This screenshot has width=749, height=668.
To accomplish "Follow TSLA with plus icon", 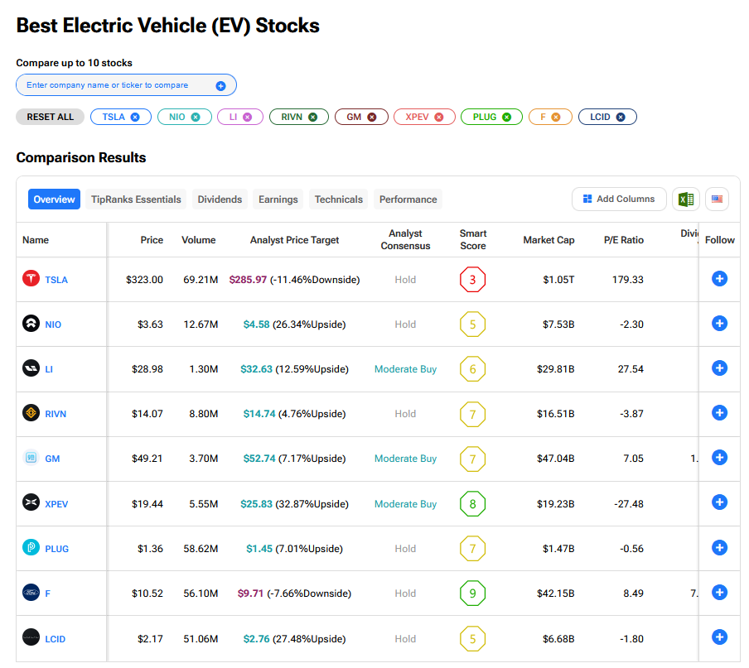I will tap(719, 279).
